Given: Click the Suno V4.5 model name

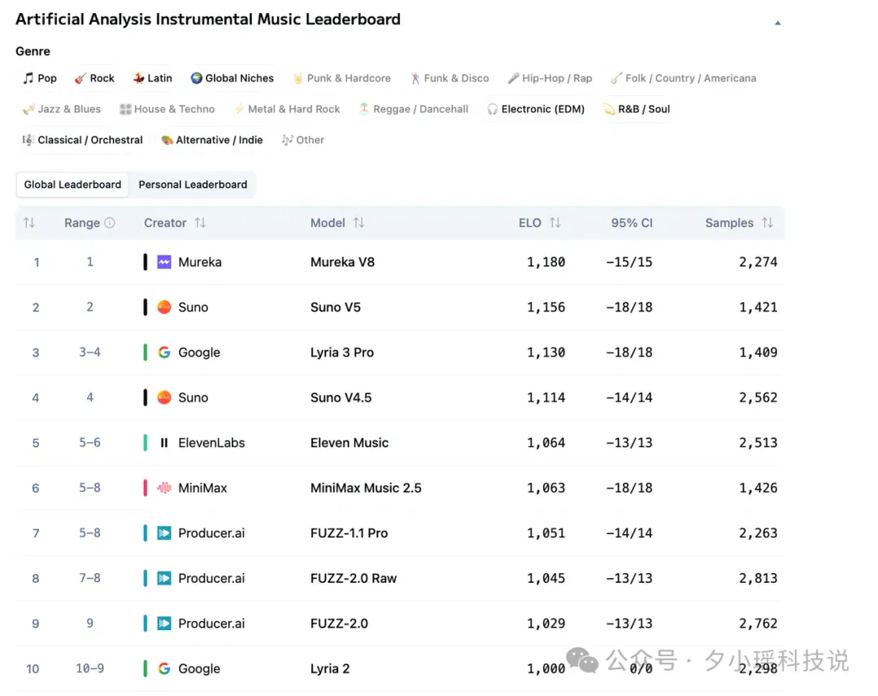Looking at the screenshot, I should coord(341,398).
